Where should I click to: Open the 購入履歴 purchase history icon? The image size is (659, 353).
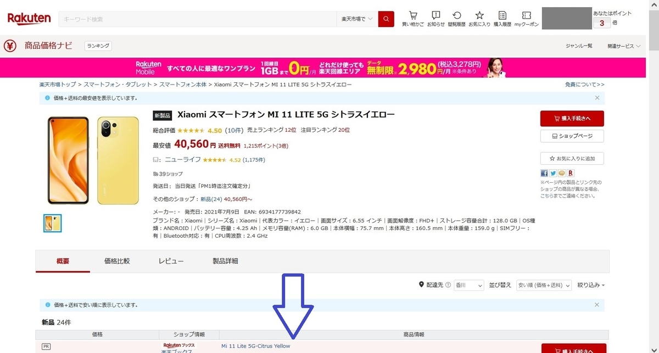tap(502, 19)
